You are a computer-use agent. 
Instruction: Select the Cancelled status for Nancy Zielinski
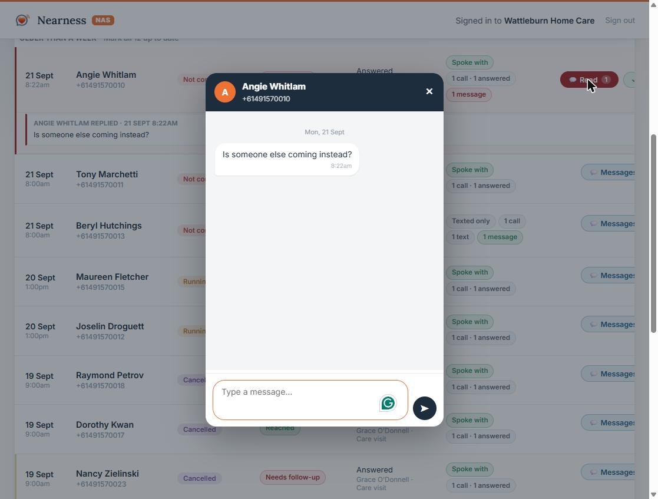(x=199, y=478)
